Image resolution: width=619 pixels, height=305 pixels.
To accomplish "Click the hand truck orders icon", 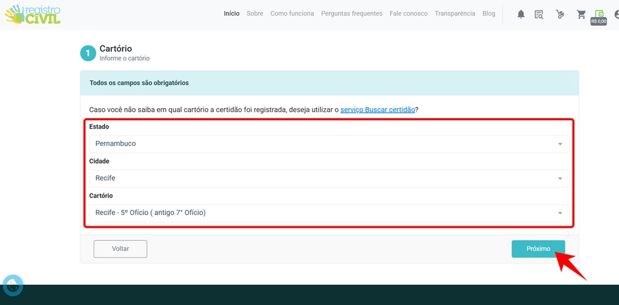I will (560, 14).
